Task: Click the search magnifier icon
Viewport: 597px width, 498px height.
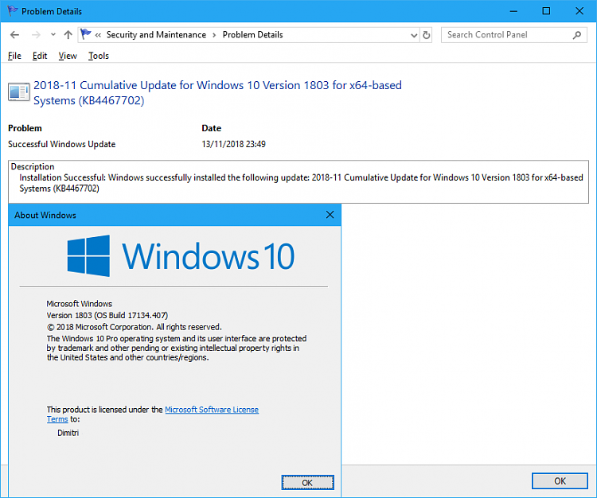Action: click(x=577, y=35)
